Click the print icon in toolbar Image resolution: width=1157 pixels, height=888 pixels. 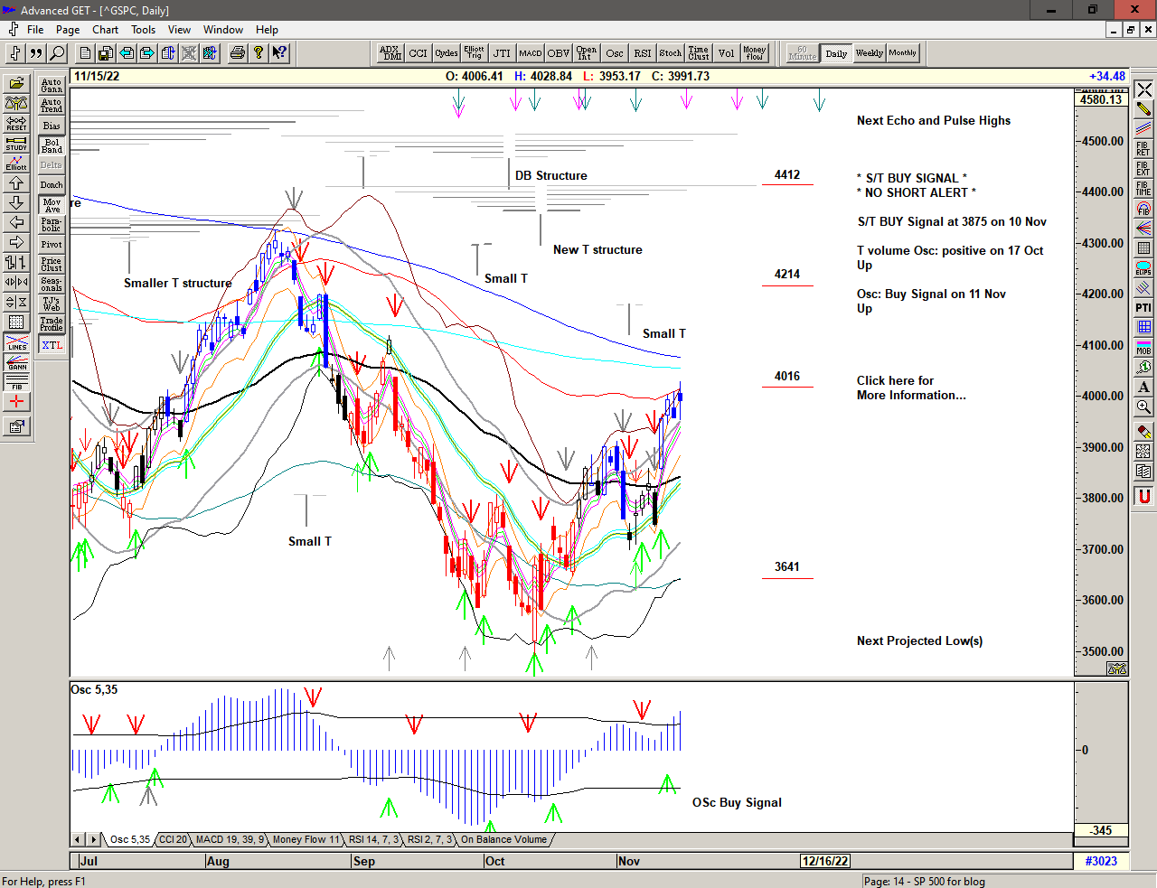tap(237, 53)
